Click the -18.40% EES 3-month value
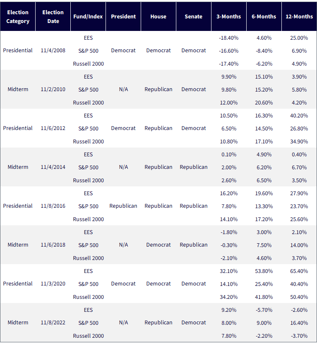Image resolution: width=317 pixels, height=344 pixels. click(x=229, y=38)
